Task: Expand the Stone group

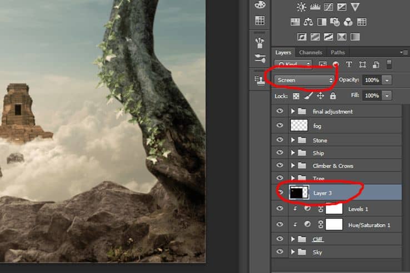Action: pos(293,140)
